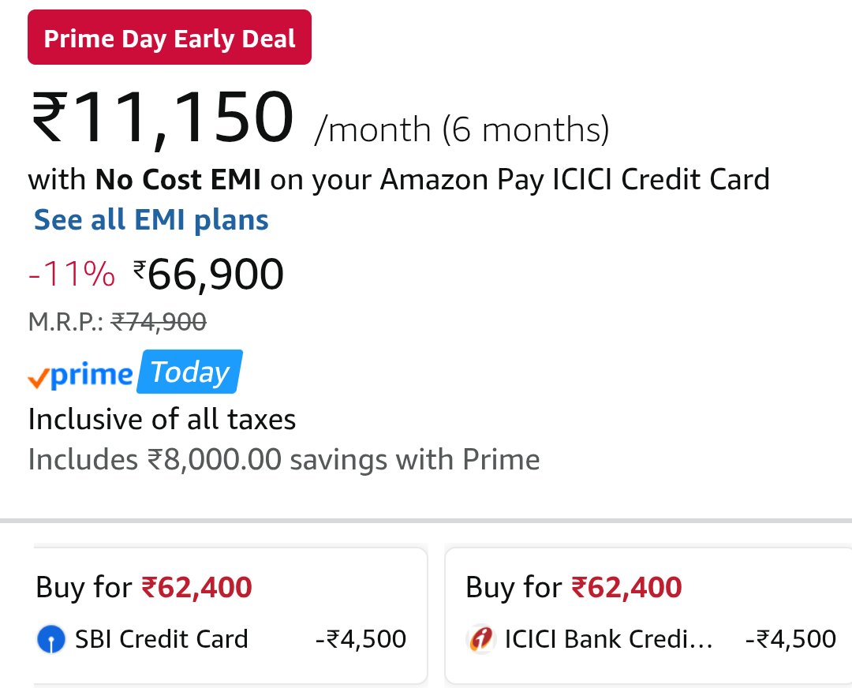
Task: Click the blue Today delivery badge
Action: (x=189, y=372)
